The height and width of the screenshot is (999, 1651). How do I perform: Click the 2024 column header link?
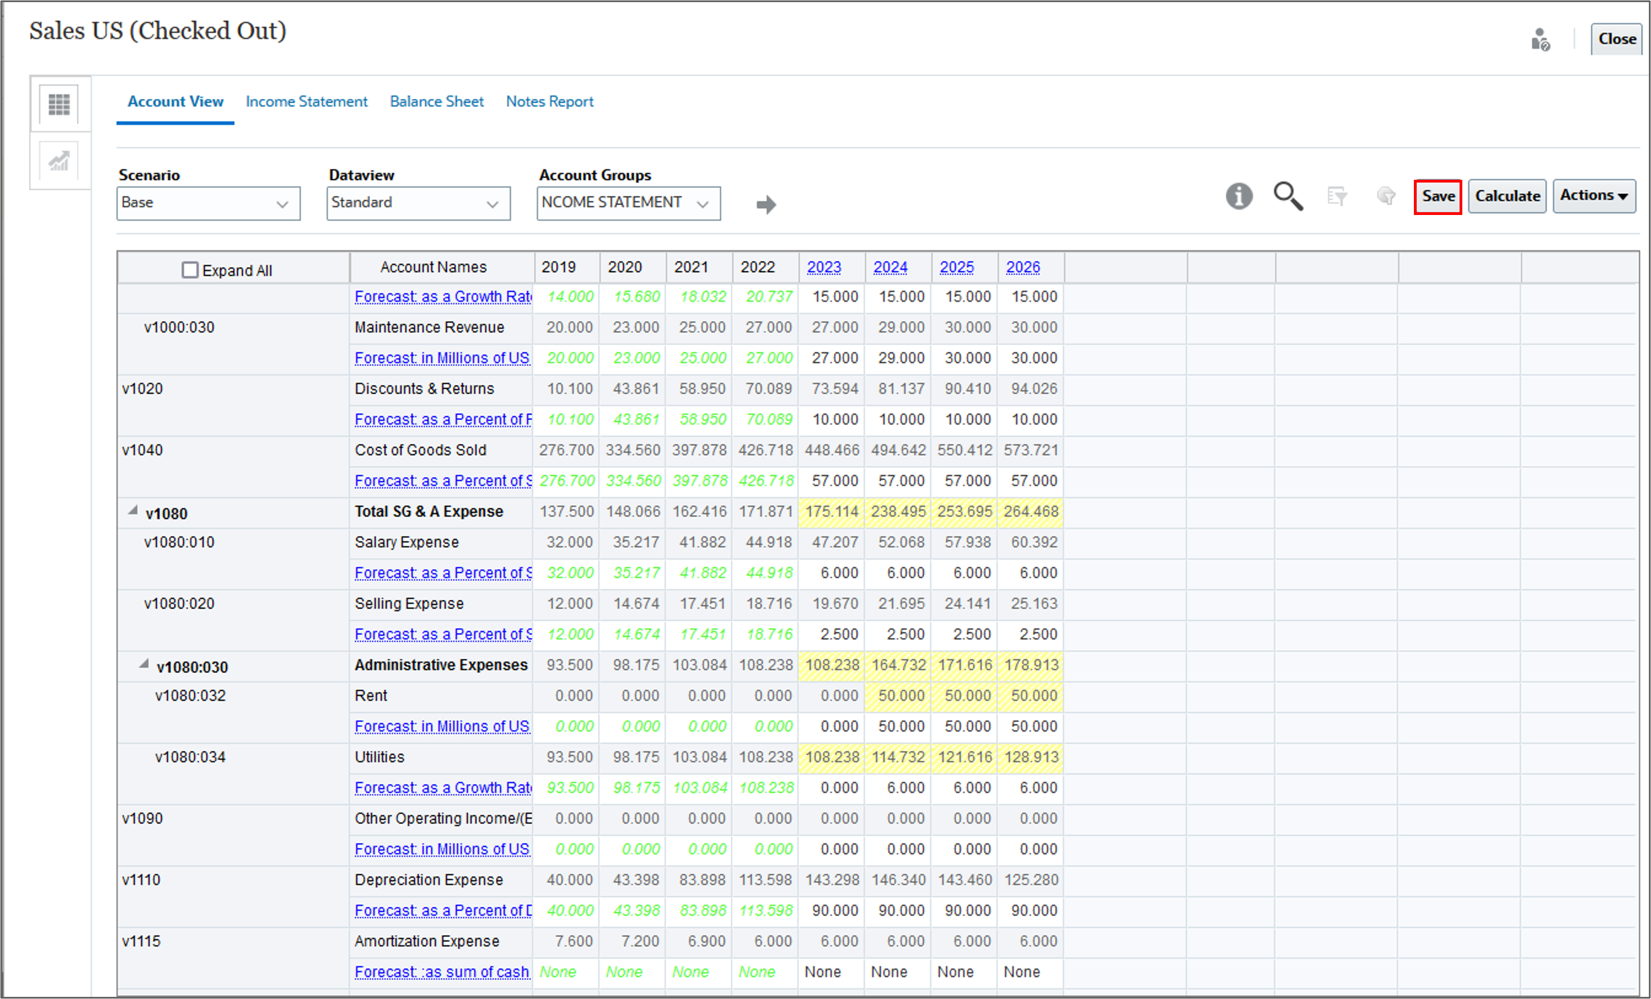890,267
